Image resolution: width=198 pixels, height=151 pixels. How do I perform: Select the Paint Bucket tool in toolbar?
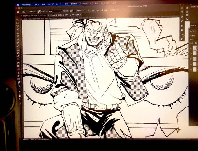click(18, 59)
